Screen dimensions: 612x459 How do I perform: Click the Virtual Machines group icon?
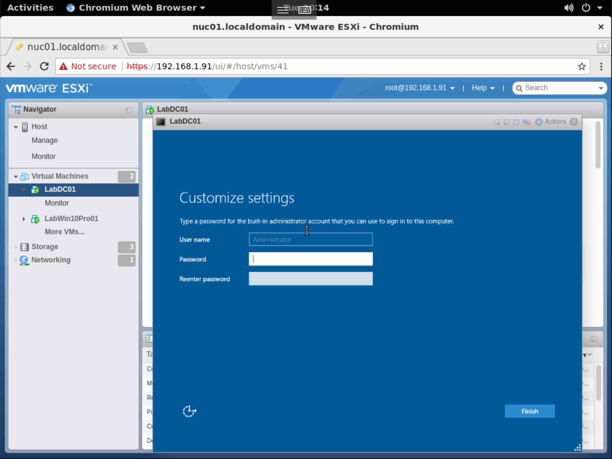tap(24, 176)
